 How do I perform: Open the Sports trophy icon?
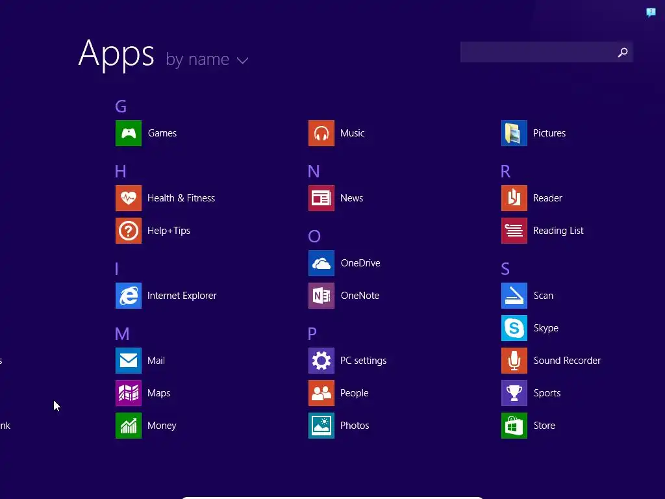click(x=514, y=393)
